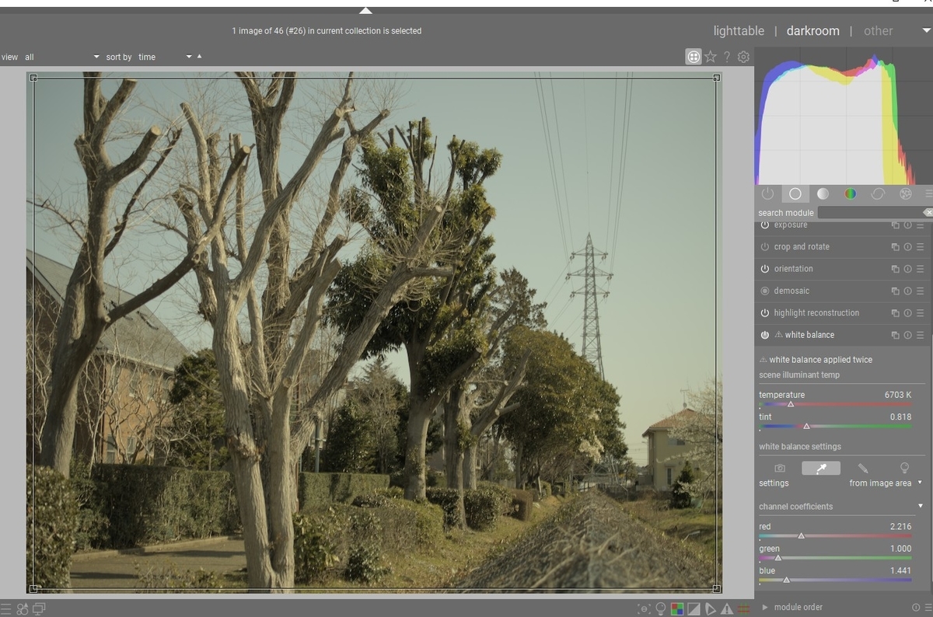933x617 pixels.
Task: Switch to the color module group
Action: point(851,193)
